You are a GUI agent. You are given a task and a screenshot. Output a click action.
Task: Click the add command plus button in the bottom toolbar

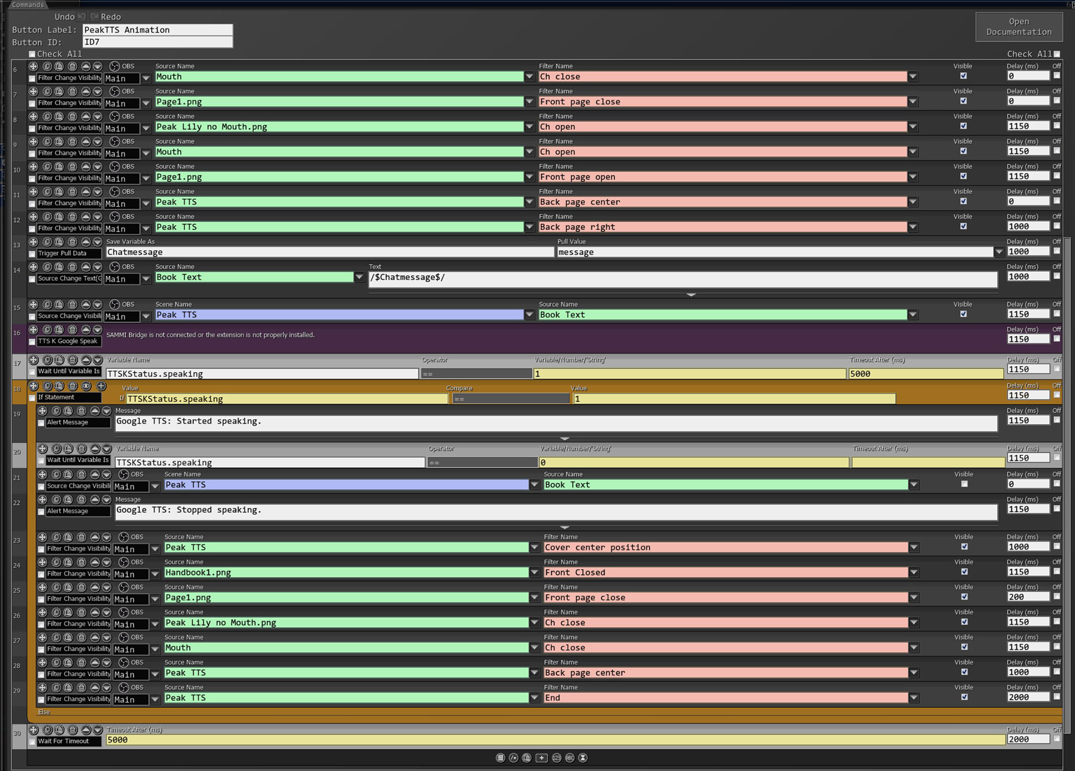click(x=541, y=758)
